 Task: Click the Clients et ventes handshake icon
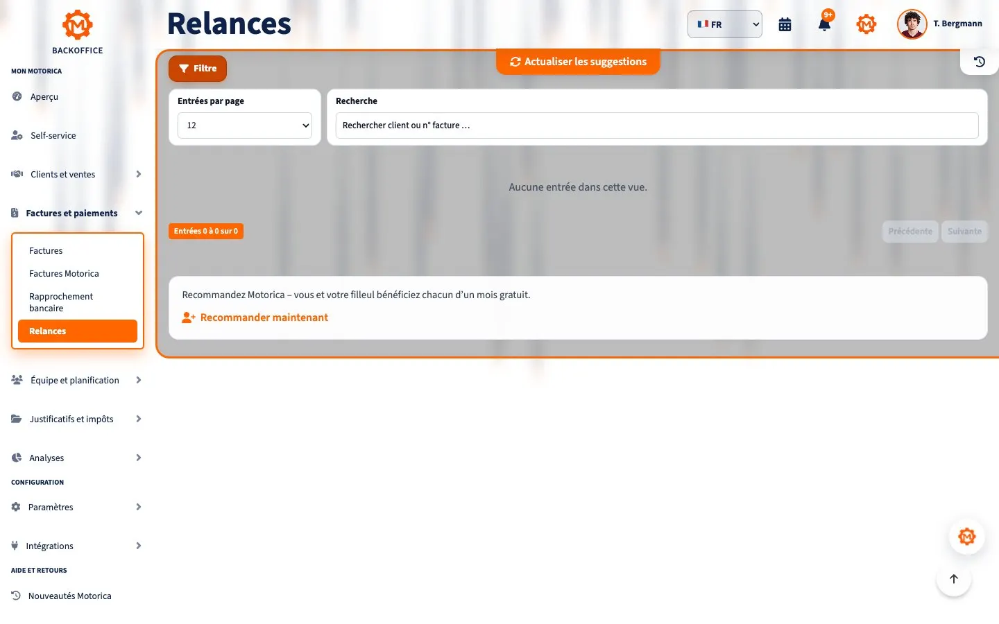click(17, 174)
